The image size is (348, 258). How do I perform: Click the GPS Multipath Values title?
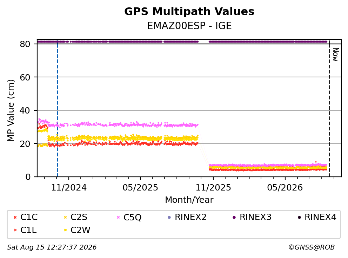tap(189, 11)
